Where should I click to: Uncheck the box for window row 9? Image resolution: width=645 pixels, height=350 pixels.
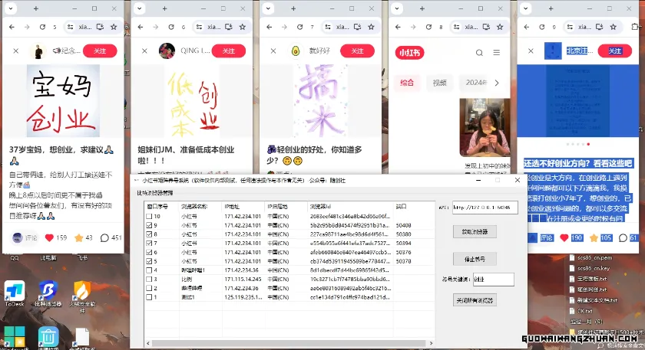(149, 225)
